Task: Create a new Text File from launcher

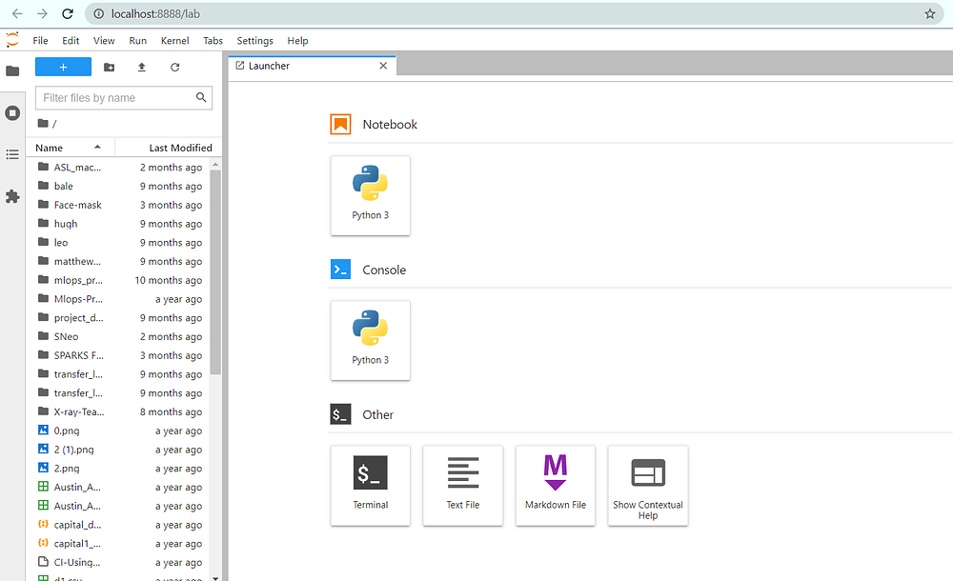Action: (x=463, y=486)
